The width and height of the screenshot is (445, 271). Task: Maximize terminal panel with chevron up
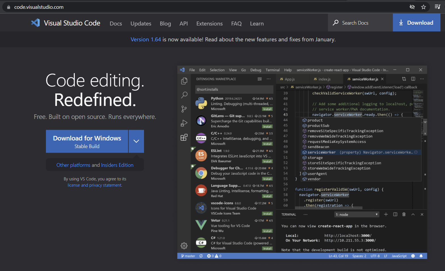(x=413, y=214)
